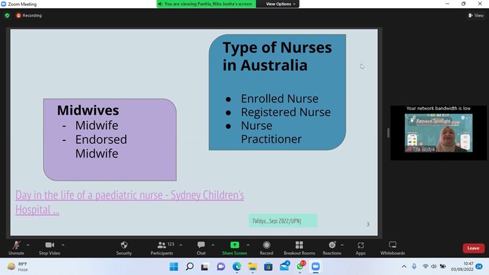Screen dimensions: 489x275
Task: Open the View layout menu
Action: click(477, 16)
